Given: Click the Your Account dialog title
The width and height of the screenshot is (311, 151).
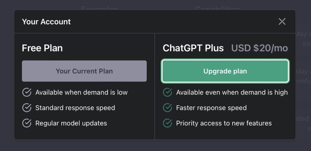Looking at the screenshot, I should tap(46, 22).
